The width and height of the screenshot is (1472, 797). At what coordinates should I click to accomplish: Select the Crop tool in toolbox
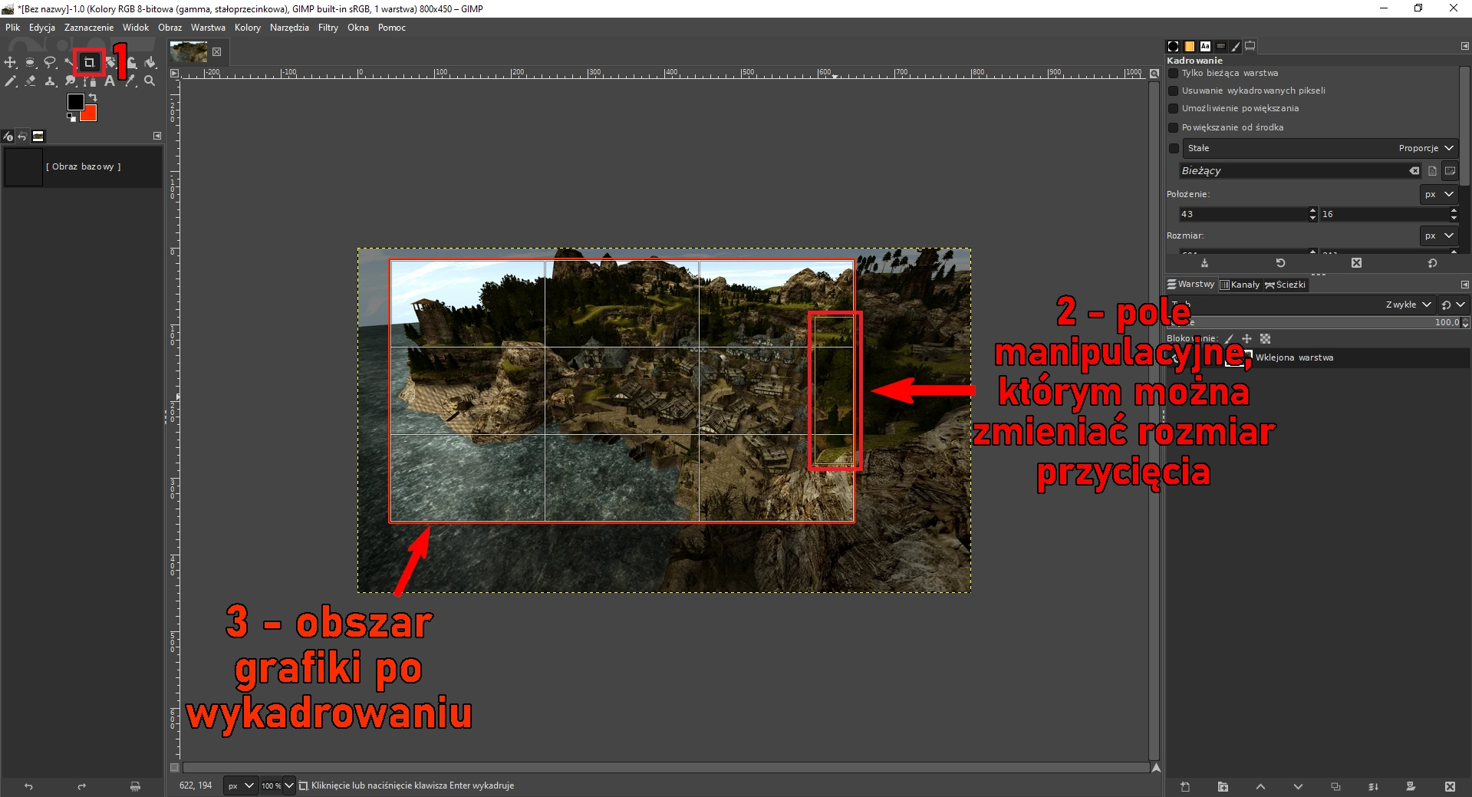pyautogui.click(x=89, y=63)
